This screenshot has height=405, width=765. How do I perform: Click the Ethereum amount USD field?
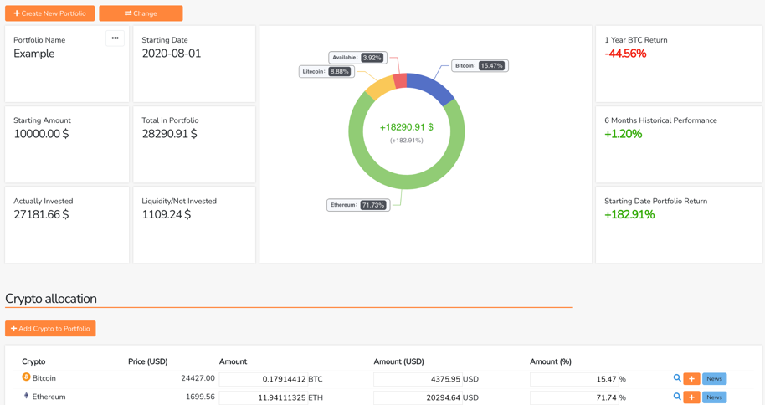point(418,397)
